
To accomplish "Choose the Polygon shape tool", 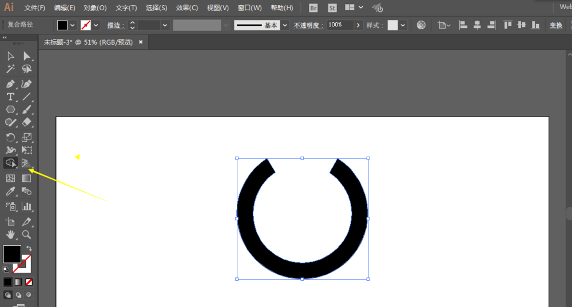I will click(10, 109).
